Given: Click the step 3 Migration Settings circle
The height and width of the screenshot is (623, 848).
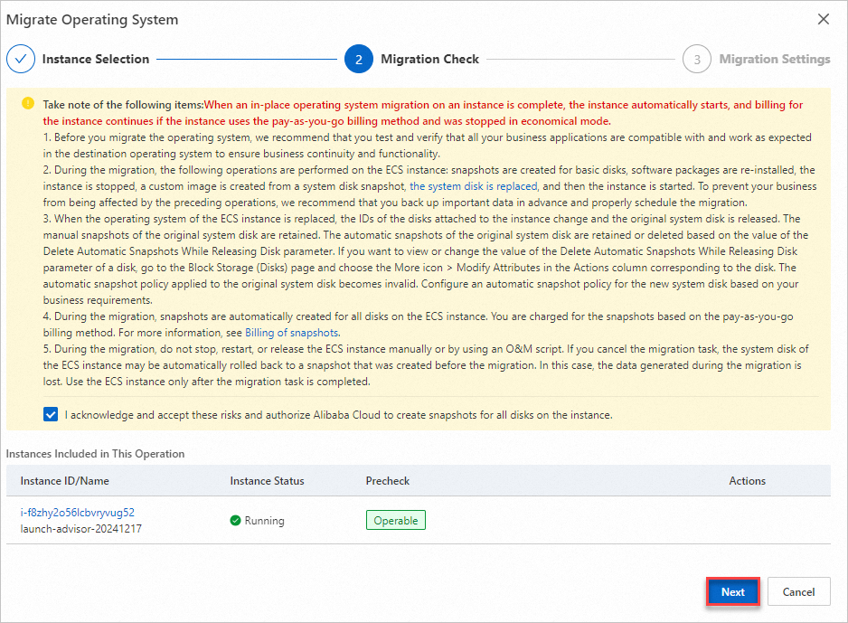Looking at the screenshot, I should 696,59.
